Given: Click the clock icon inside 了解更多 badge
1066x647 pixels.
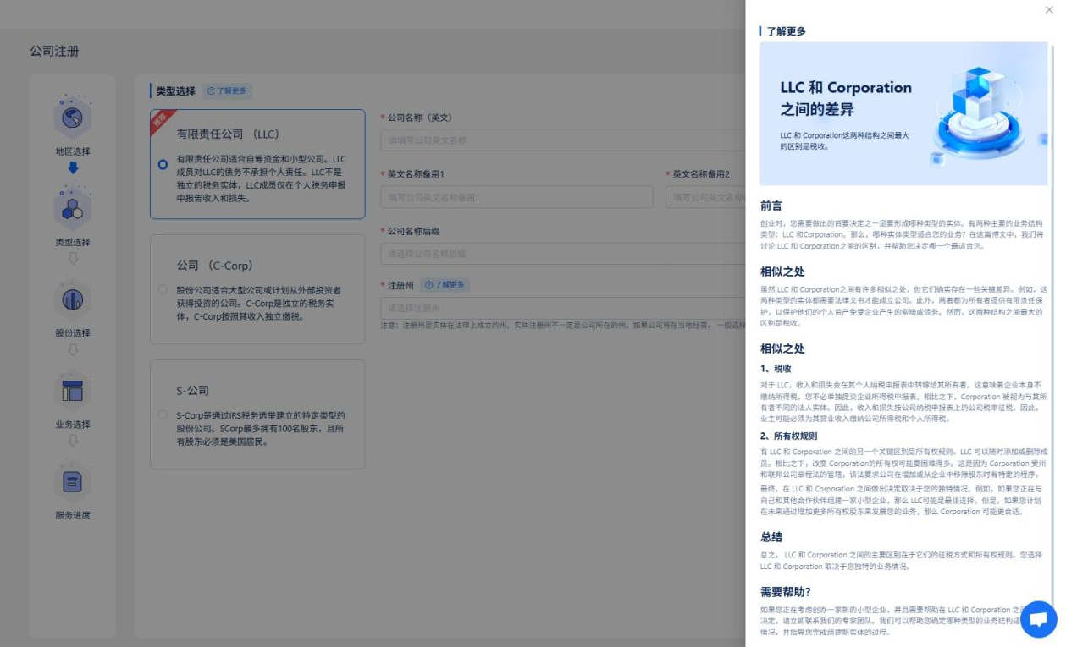Looking at the screenshot, I should point(213,90).
